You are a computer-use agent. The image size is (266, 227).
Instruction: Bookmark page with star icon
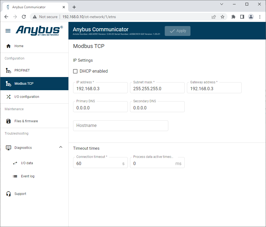(222, 17)
